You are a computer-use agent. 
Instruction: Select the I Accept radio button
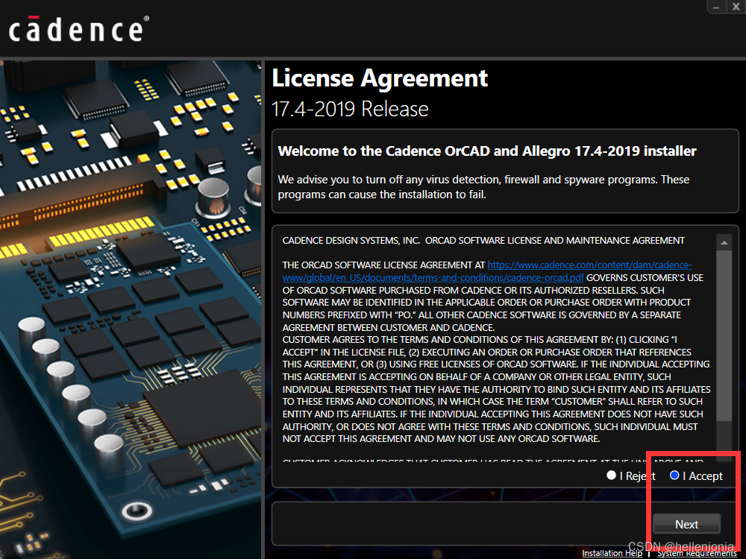coord(674,476)
